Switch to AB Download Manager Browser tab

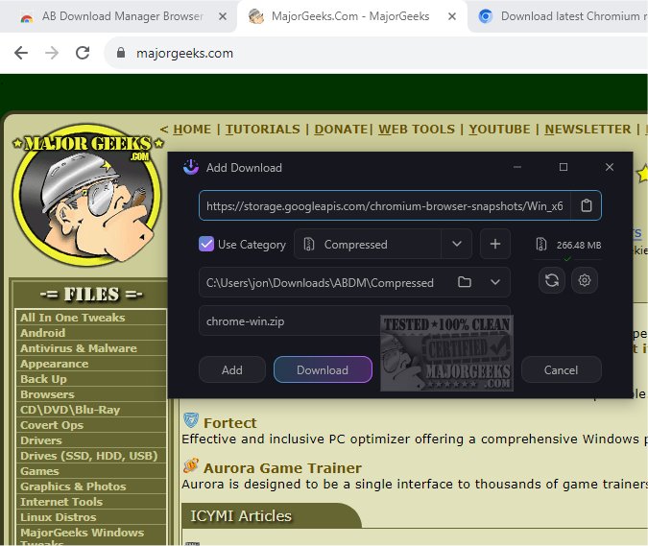[x=122, y=16]
